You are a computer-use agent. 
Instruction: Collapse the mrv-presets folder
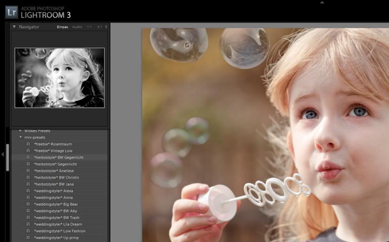[21, 137]
